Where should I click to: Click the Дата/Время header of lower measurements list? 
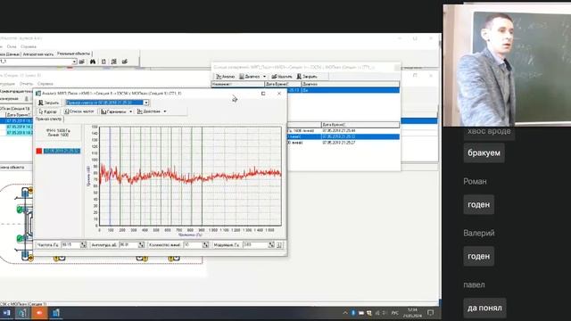pos(360,125)
